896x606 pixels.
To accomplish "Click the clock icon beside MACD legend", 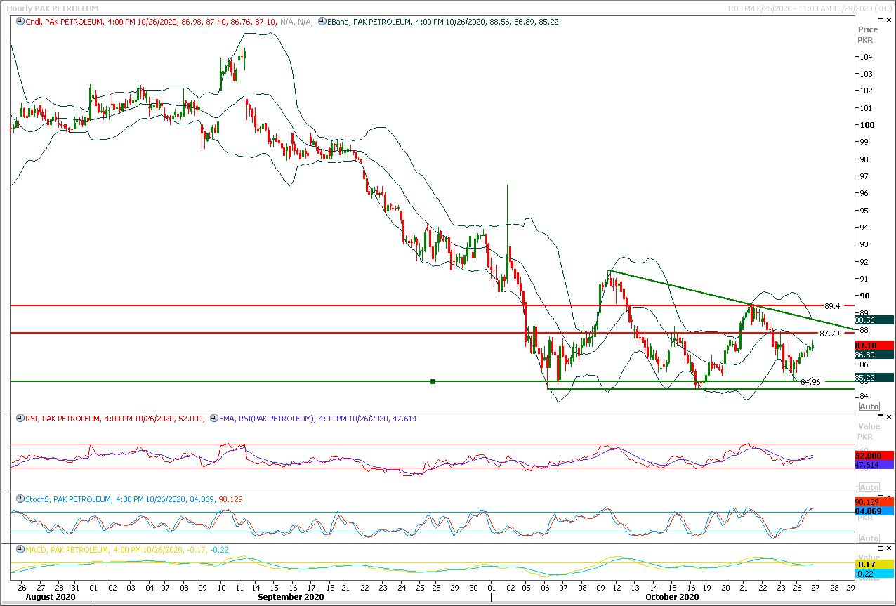I will click(20, 550).
